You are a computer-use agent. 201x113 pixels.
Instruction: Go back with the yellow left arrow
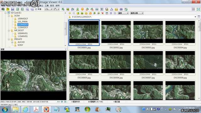pos(70,13)
